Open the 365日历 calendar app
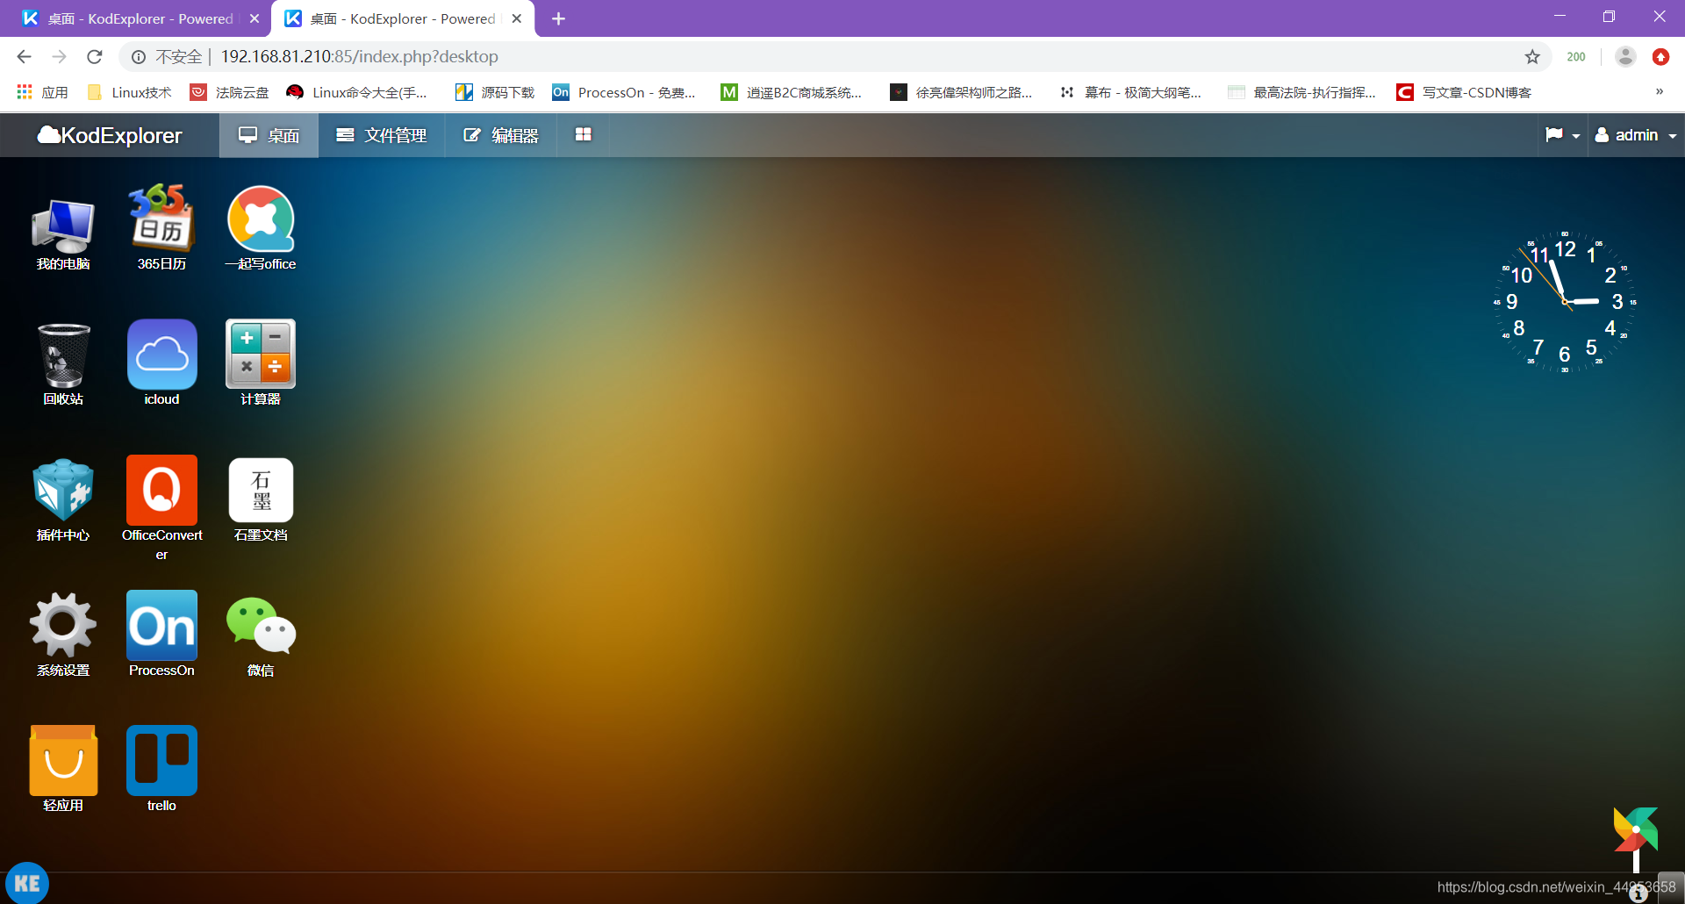 pos(161,226)
